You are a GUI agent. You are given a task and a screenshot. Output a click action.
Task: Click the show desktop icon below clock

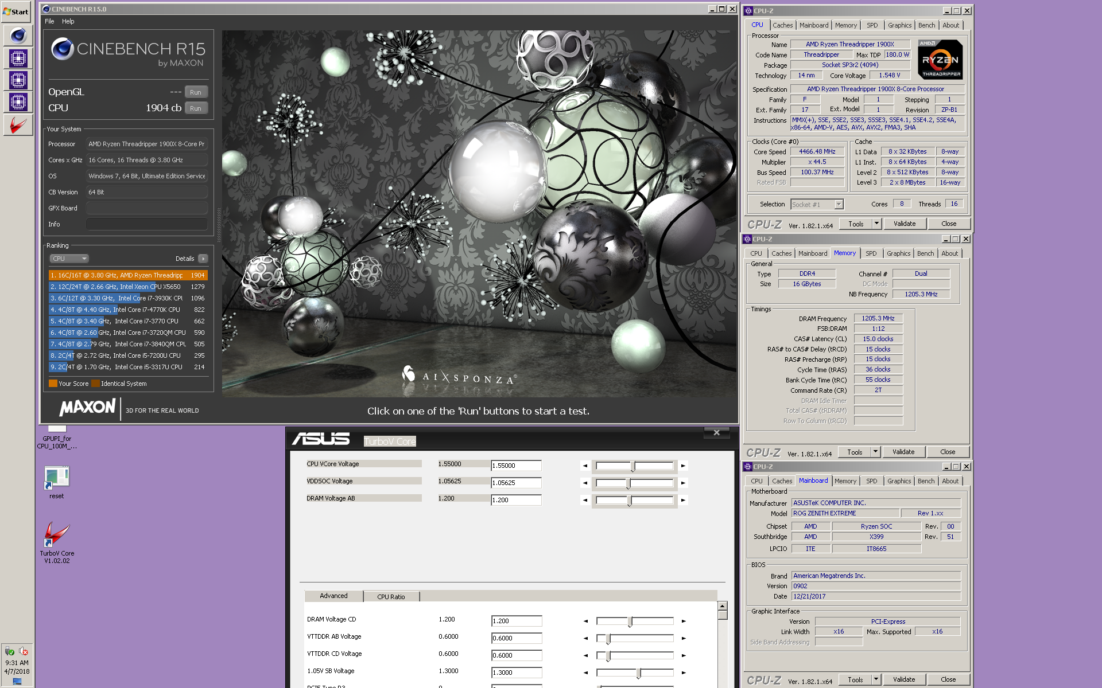[17, 682]
